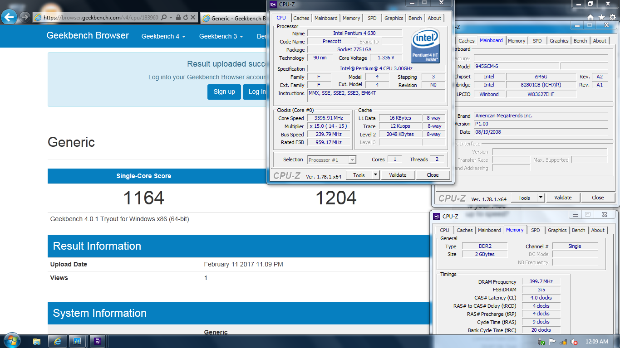Viewport: 620px width, 348px height.
Task: Click the Internet Explorer taskbar icon
Action: click(57, 341)
